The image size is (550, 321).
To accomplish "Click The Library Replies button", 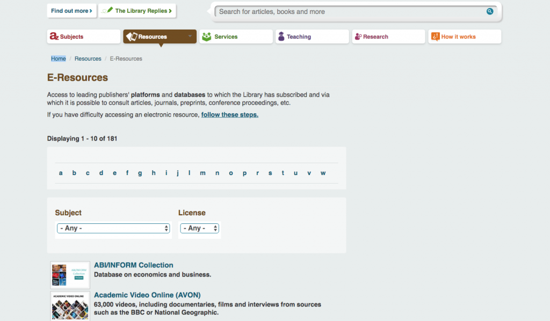I will tap(137, 11).
